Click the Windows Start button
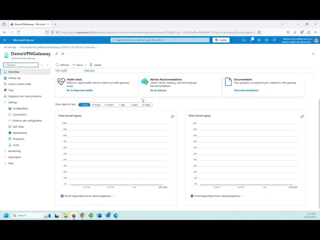This screenshot has height=240, width=320. [x=6, y=215]
